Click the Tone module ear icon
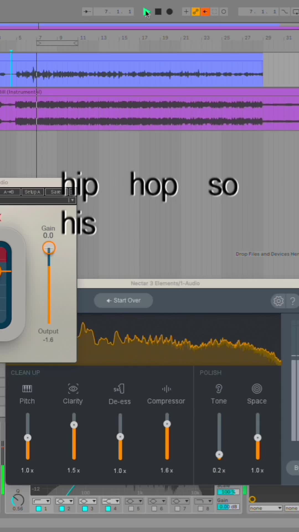 (x=219, y=389)
